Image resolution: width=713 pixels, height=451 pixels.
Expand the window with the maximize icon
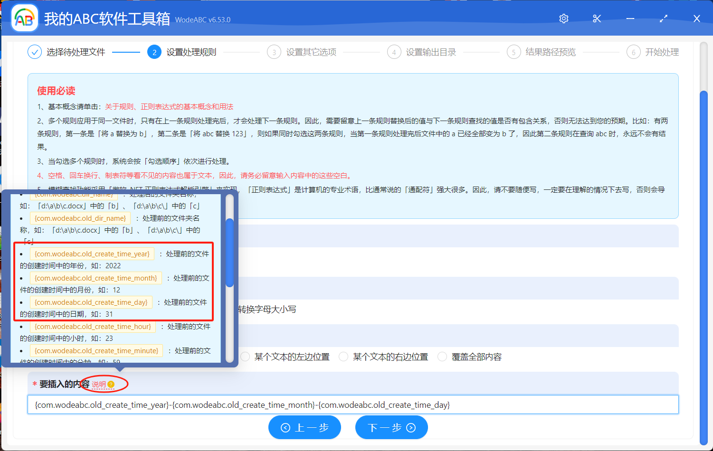[x=664, y=19]
